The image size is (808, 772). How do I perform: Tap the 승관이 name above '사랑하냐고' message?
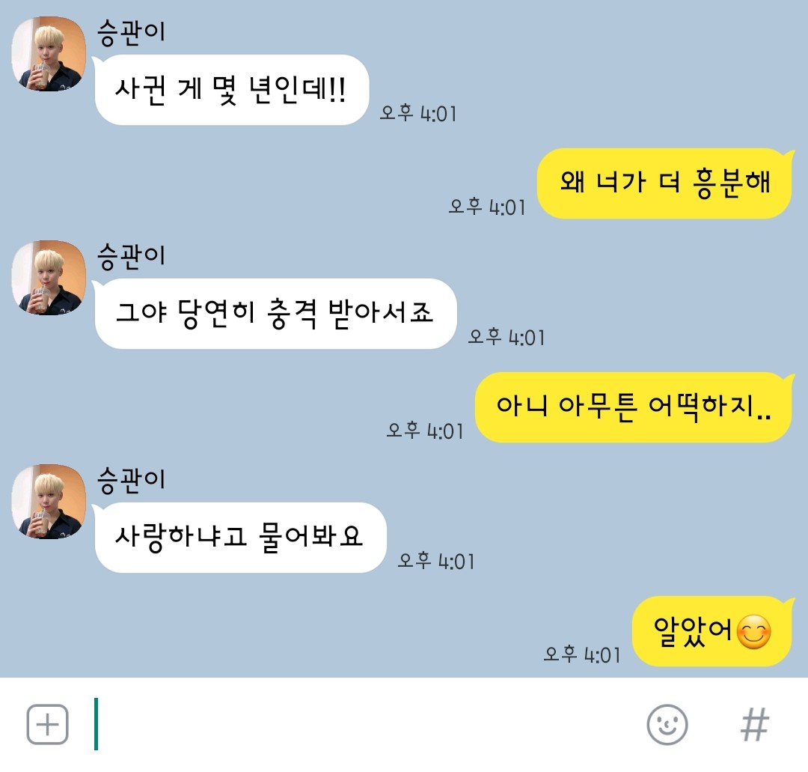pos(132,480)
